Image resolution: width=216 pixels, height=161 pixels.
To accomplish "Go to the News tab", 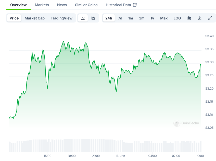I will click(x=62, y=5).
